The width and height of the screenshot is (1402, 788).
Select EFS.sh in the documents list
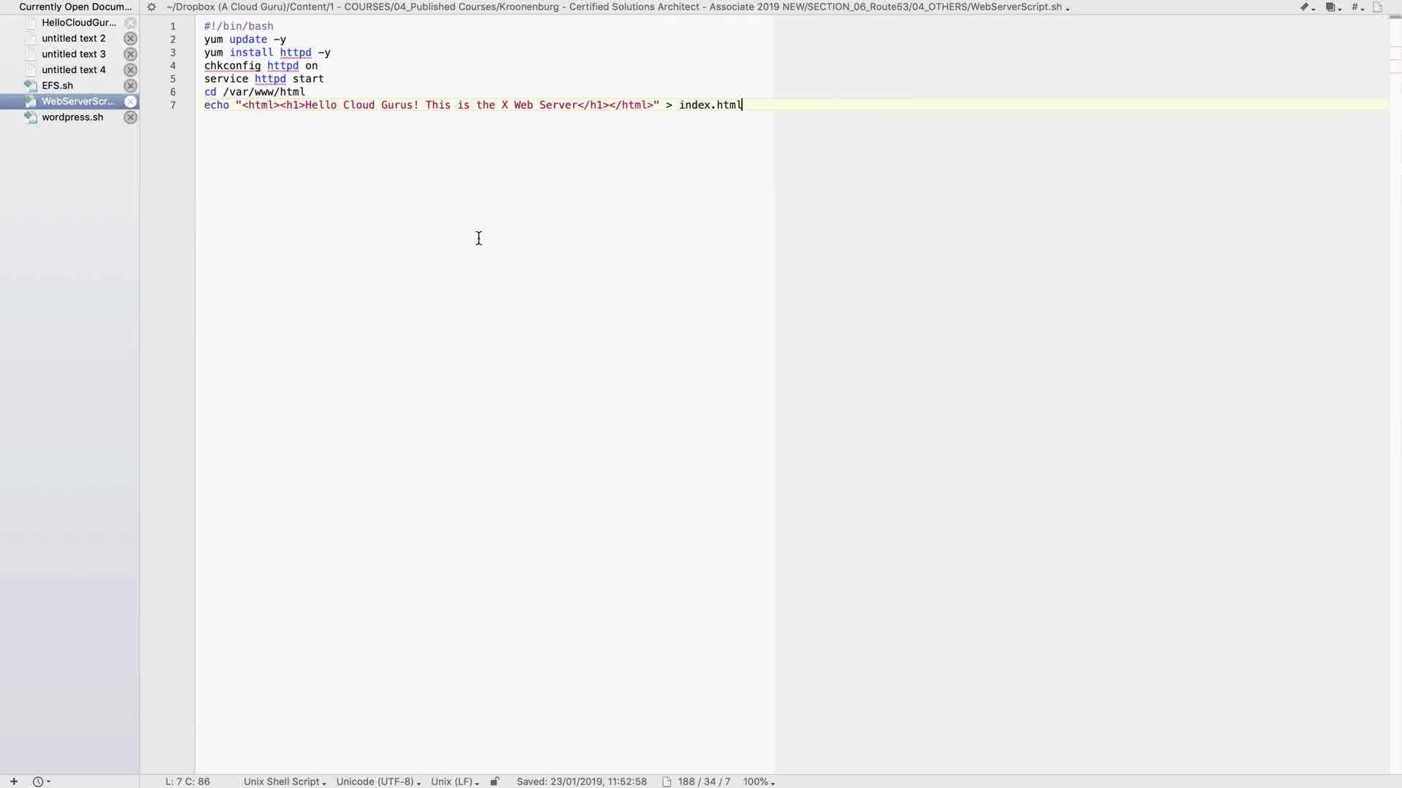(57, 85)
